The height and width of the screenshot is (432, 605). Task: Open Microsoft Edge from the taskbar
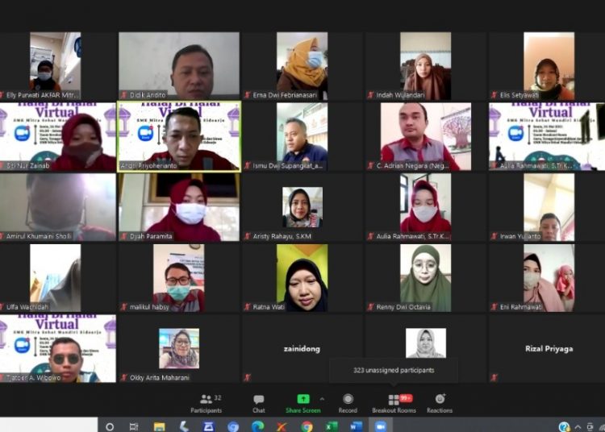pos(257,426)
